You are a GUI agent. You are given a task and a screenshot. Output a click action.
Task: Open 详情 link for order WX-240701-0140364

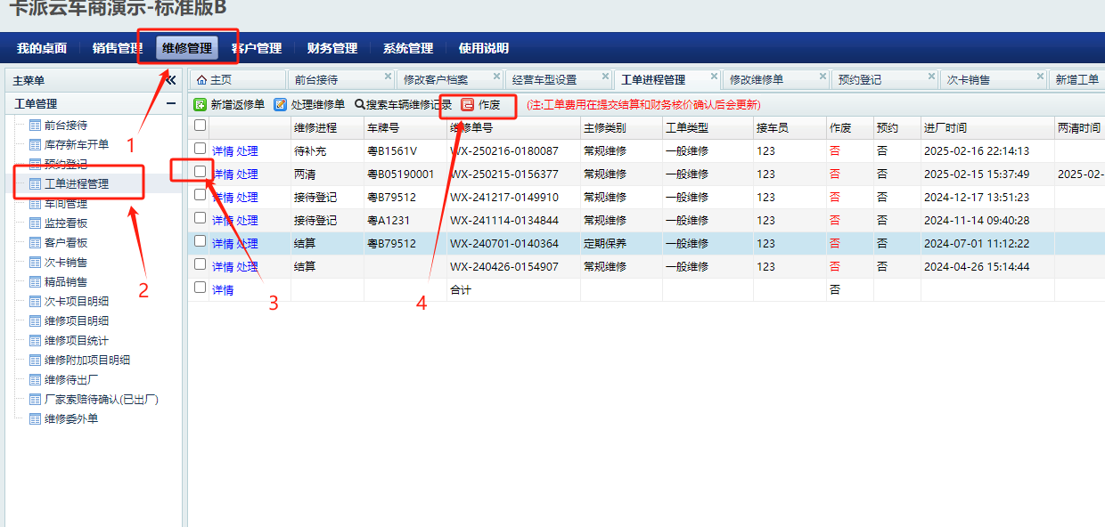click(223, 244)
